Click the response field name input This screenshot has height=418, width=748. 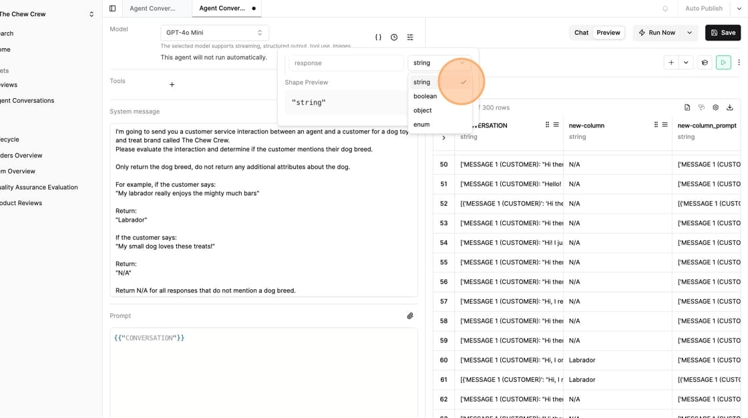[346, 63]
